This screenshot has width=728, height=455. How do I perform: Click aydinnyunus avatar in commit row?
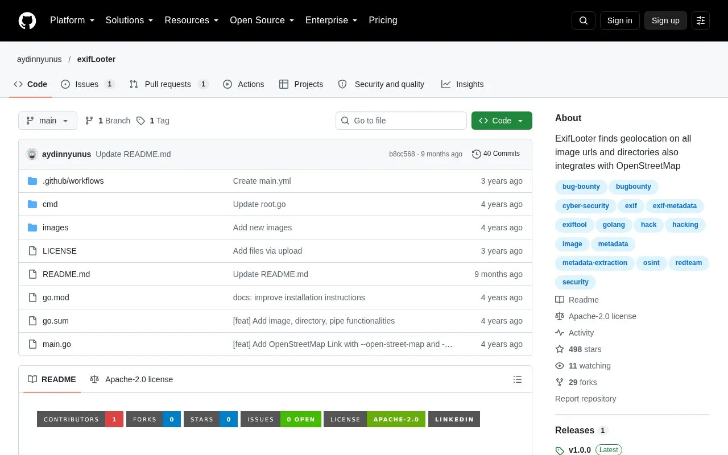[32, 154]
